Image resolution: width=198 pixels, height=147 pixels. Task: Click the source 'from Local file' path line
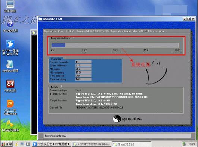point(111,97)
